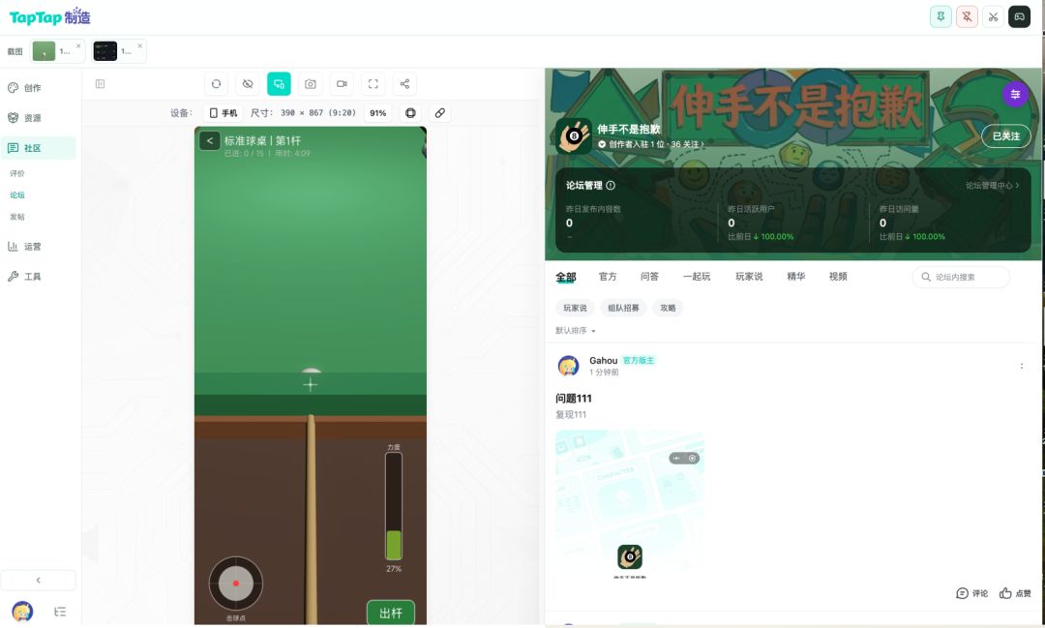1045x628 pixels.
Task: Click the 8-ball game avatar icon
Action: (574, 136)
